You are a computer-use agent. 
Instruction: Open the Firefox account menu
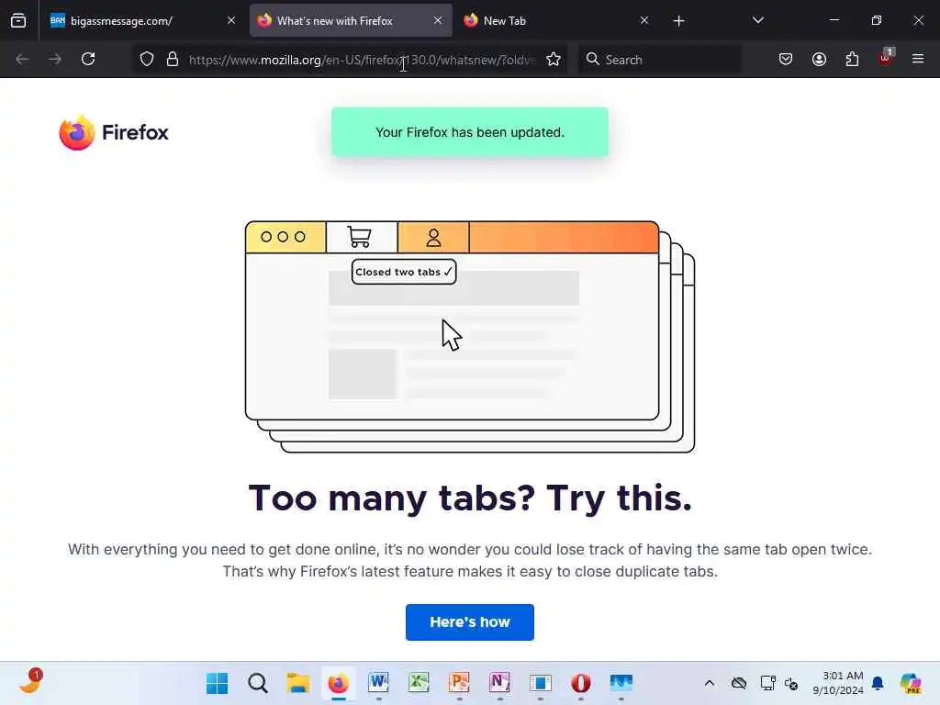coord(819,60)
